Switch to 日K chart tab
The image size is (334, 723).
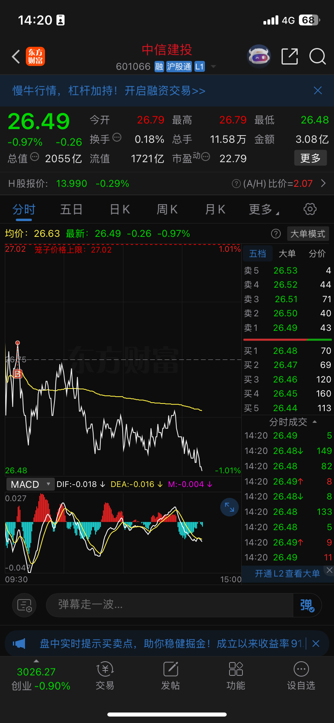tap(120, 209)
